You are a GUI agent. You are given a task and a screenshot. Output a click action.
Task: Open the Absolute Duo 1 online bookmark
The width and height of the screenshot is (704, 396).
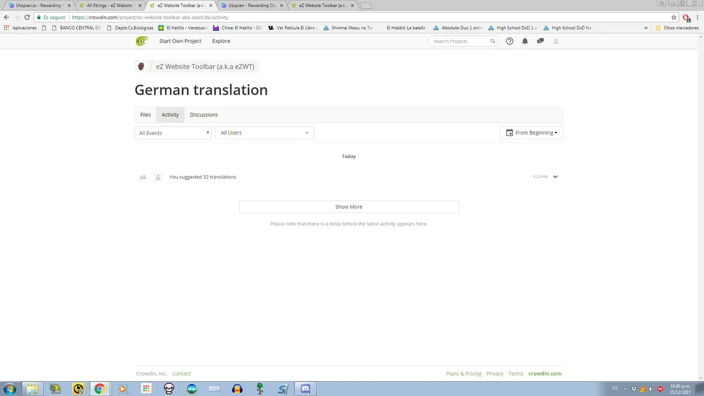[x=458, y=28]
